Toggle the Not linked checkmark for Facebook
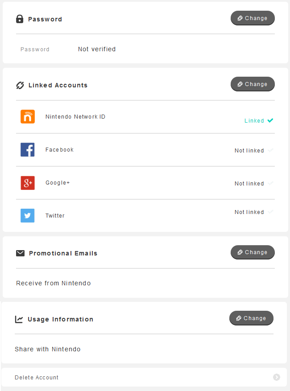Viewport: 290px width, 391px height. [x=270, y=150]
